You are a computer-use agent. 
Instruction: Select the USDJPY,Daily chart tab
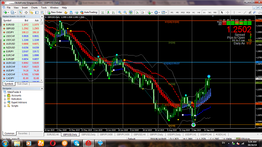pos(174,134)
